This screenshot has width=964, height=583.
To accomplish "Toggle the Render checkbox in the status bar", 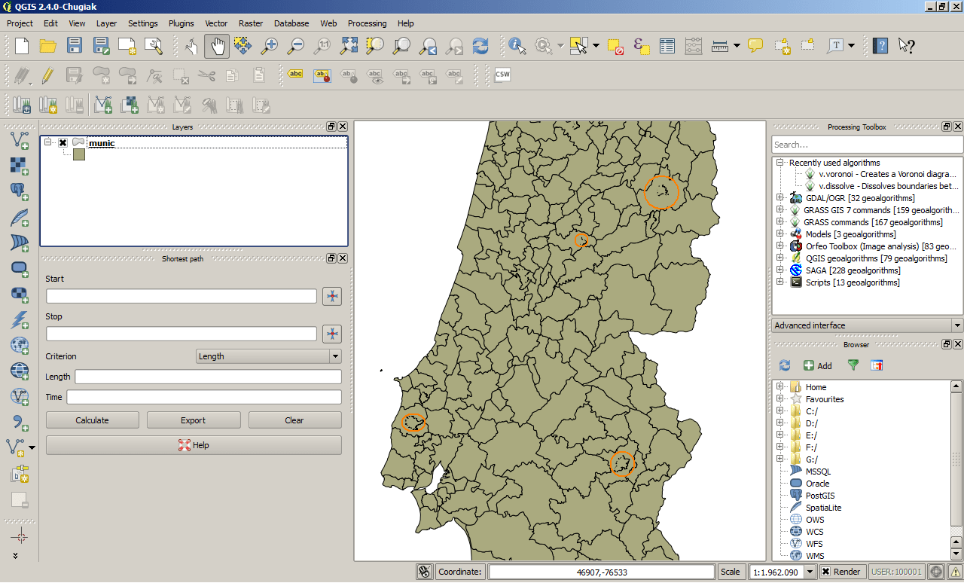I will pos(825,572).
